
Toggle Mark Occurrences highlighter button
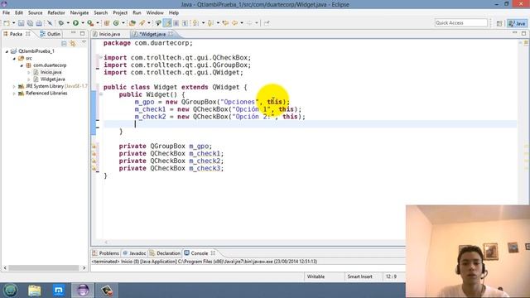click(167, 23)
